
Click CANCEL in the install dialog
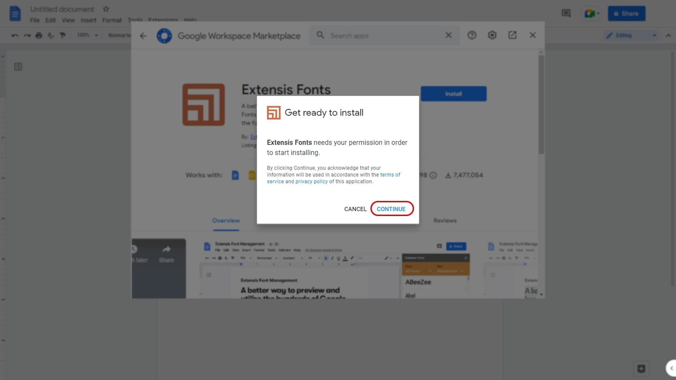[355, 209]
